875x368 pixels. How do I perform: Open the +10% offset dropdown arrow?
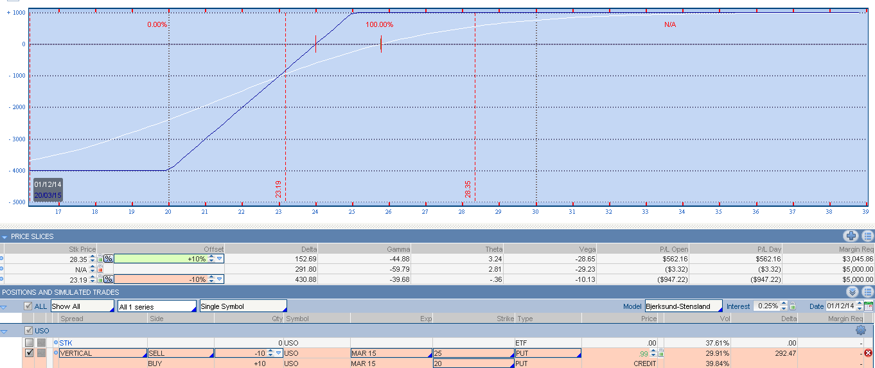click(x=220, y=258)
